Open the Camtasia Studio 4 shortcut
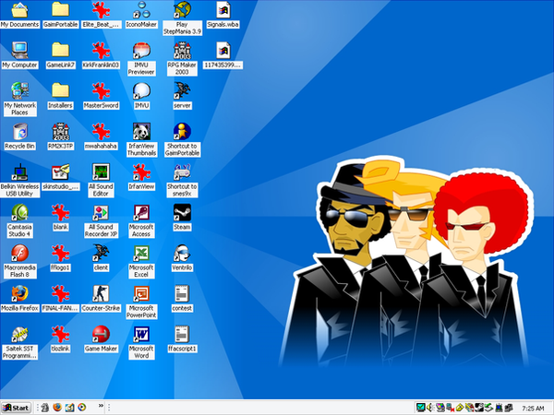This screenshot has height=415, width=554. 19,213
